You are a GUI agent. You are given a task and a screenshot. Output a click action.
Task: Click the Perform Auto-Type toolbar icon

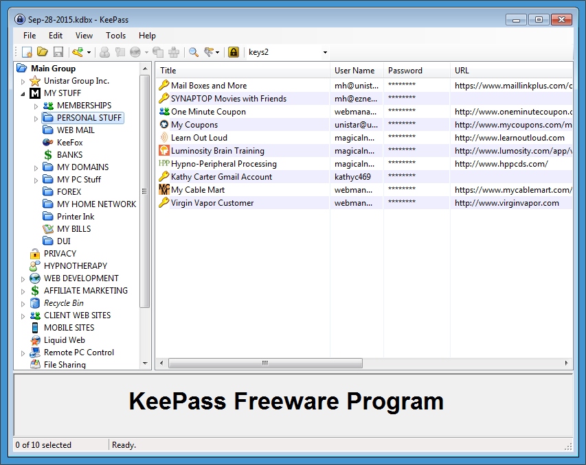point(174,52)
